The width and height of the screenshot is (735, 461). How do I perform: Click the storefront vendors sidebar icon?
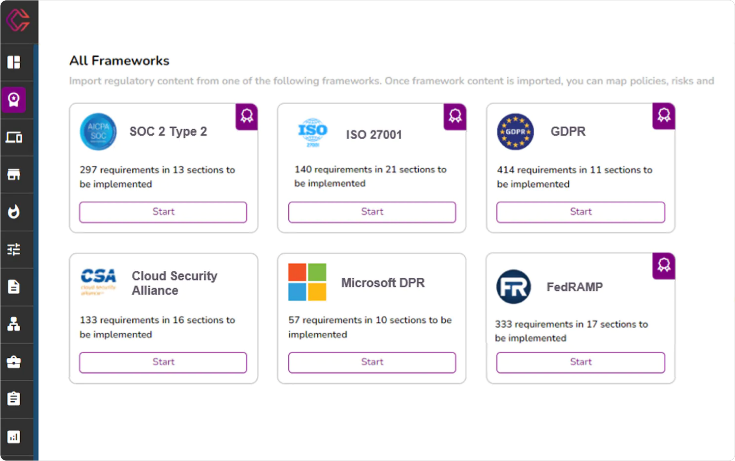(14, 174)
